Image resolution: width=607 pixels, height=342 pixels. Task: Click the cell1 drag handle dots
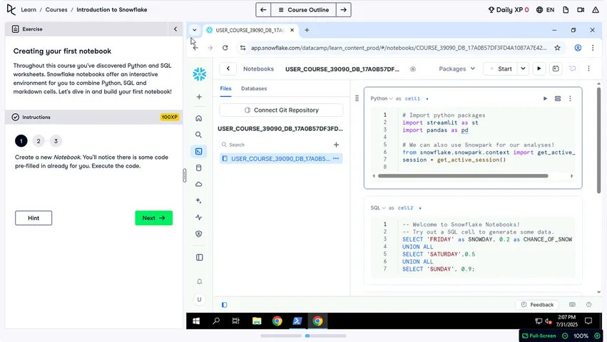357,98
